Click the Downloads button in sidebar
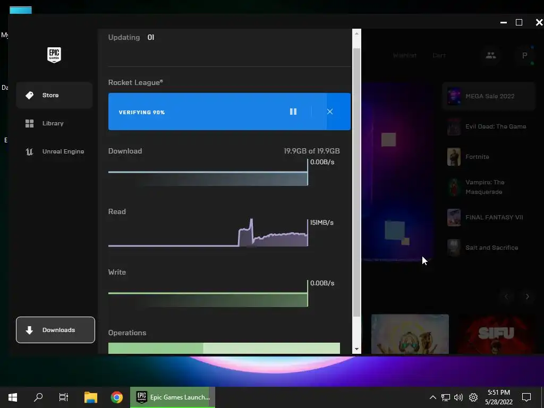The image size is (544, 408). click(55, 330)
